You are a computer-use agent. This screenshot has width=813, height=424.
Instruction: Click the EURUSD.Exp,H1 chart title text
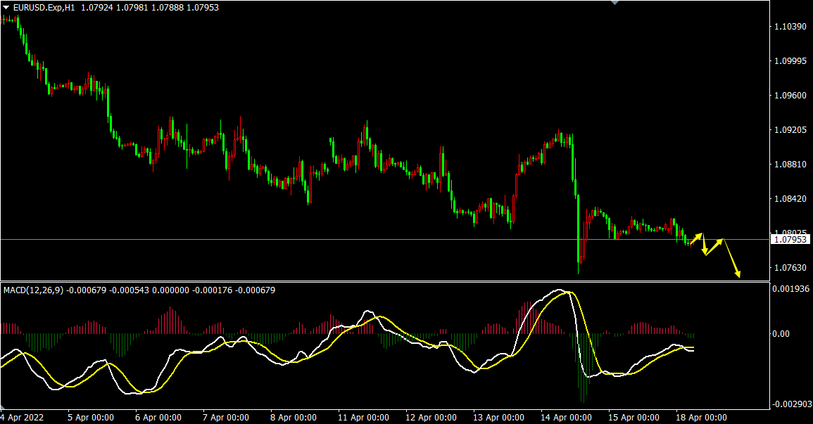tap(44, 8)
